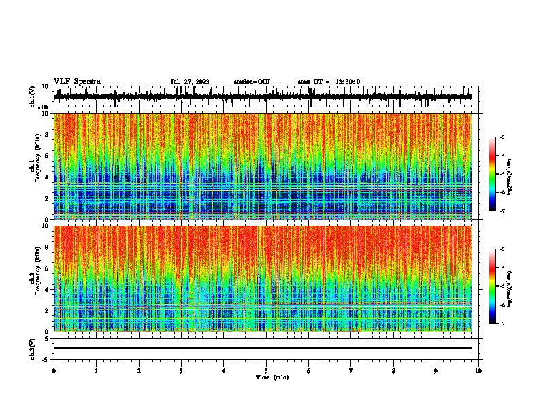539x416 pixels.
Task: Click the ch.3 flat black trace
Action: pyautogui.click(x=262, y=348)
